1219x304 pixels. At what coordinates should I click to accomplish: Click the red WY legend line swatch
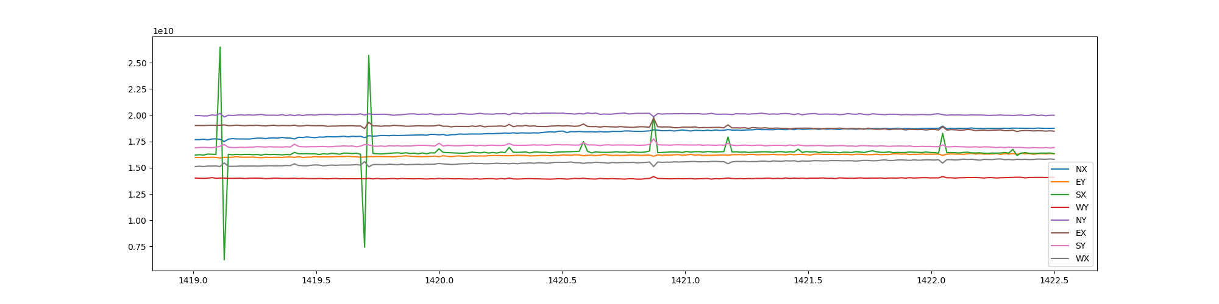[1061, 207]
